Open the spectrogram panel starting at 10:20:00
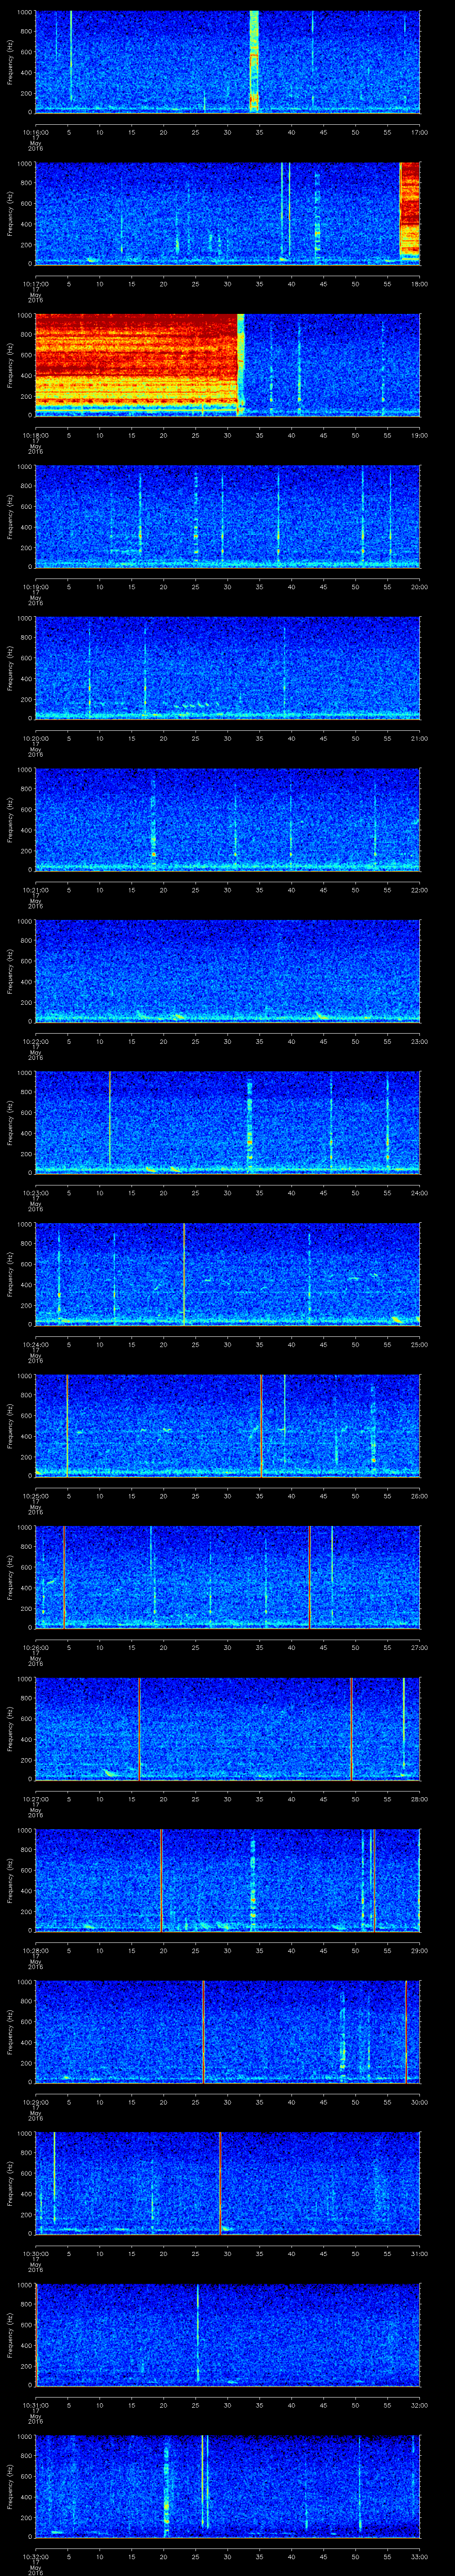Screen dimensions: 455x2576 [x=227, y=668]
